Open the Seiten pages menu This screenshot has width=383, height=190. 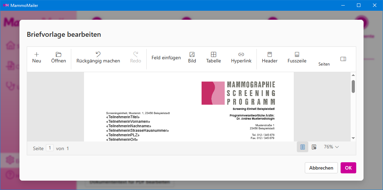tap(324, 64)
